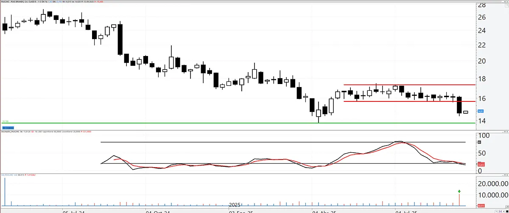Viewport: 509px width, 213px height.
Task: Click the 04 Oct 24 date marker
Action: coord(157,211)
